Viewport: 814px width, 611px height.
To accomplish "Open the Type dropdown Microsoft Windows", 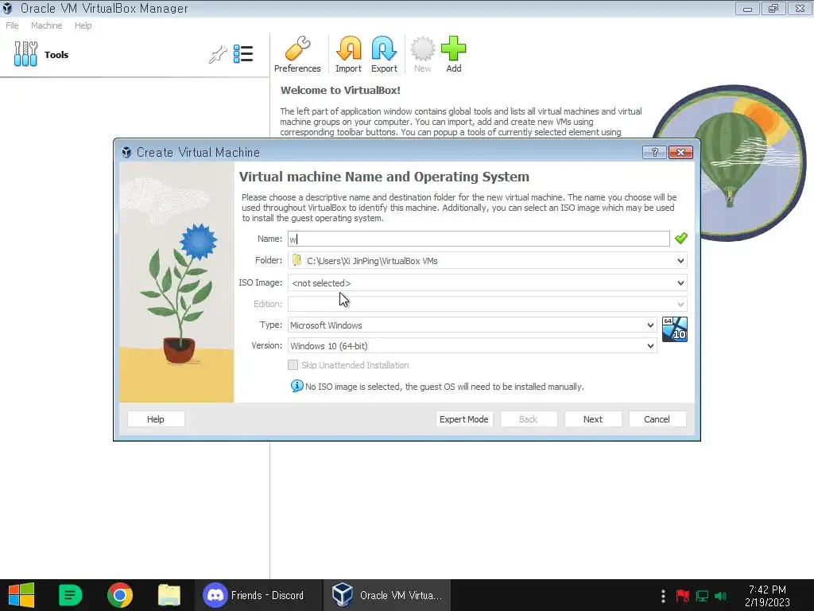I will click(472, 325).
